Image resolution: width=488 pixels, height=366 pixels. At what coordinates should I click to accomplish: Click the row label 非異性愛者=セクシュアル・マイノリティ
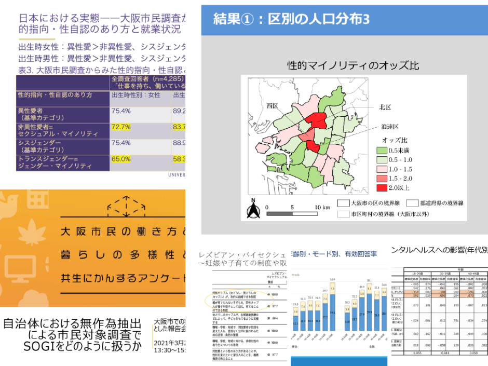pyautogui.click(x=63, y=131)
